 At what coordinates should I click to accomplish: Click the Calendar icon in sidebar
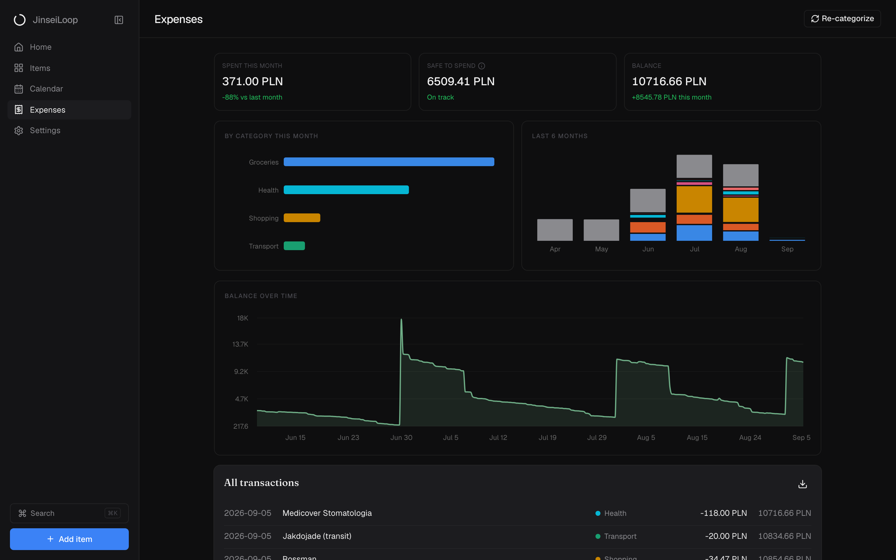(x=19, y=89)
